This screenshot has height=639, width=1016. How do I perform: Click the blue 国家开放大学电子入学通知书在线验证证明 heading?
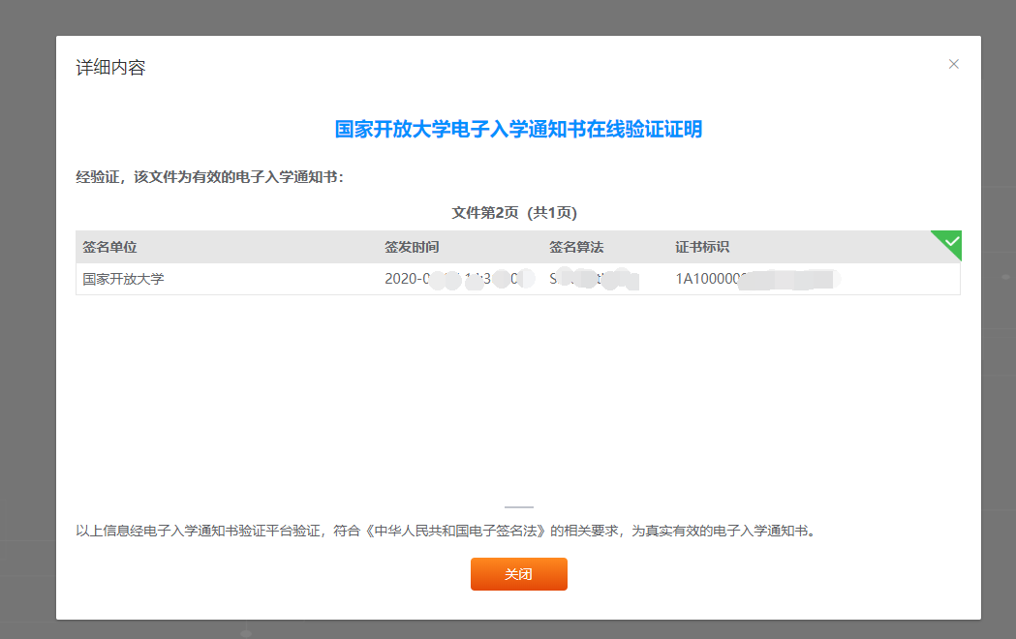pyautogui.click(x=518, y=130)
